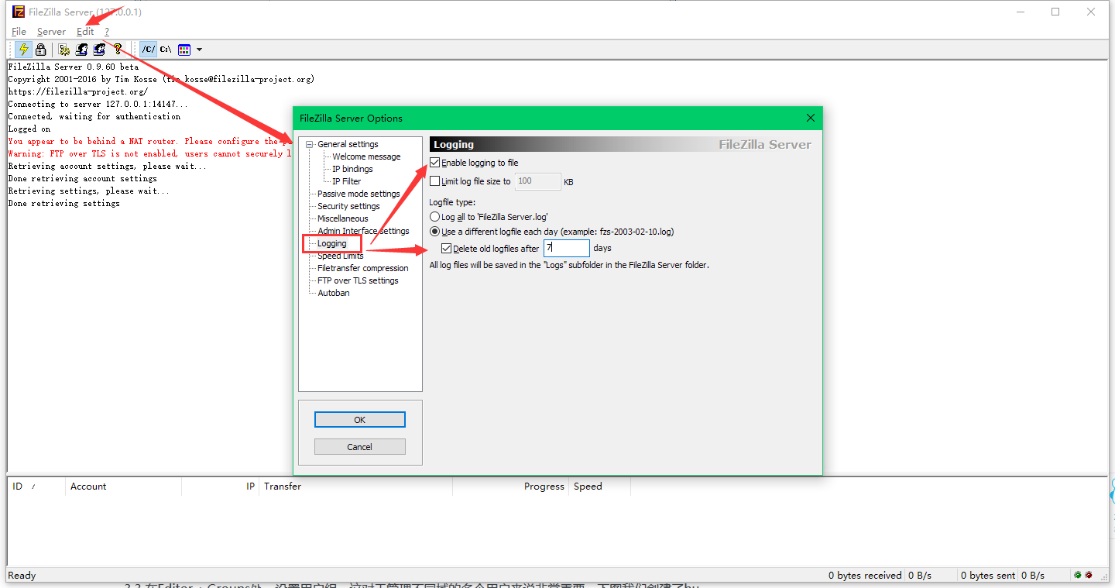The height and width of the screenshot is (588, 1115).
Task: Select Filetransfer compression tree item
Action: coord(362,268)
